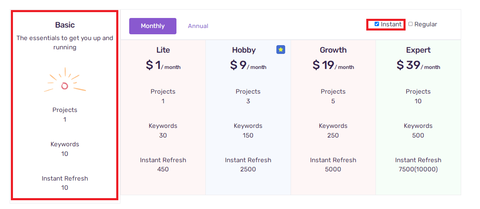480x209 pixels.
Task: Click the Basic plan title
Action: 65,25
